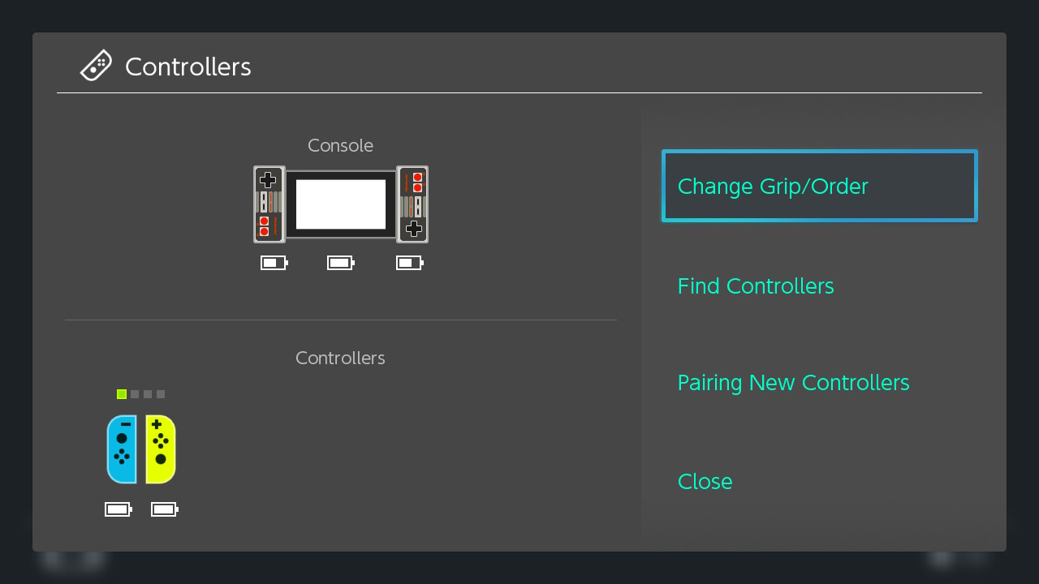The height and width of the screenshot is (584, 1039).
Task: Select the right NES controller on console
Action: (412, 204)
